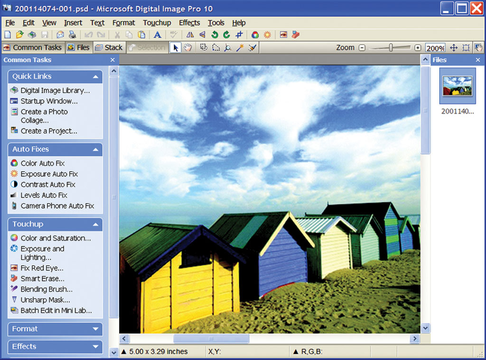The height and width of the screenshot is (360, 486).
Task: Click the Print icon in toolbar
Action: pyautogui.click(x=72, y=35)
